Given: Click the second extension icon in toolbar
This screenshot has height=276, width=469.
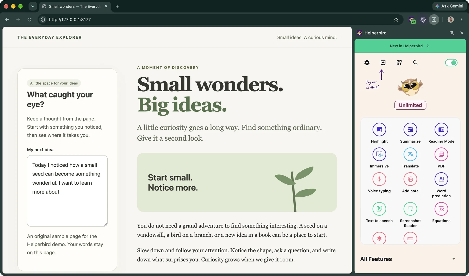Looking at the screenshot, I should [423, 20].
